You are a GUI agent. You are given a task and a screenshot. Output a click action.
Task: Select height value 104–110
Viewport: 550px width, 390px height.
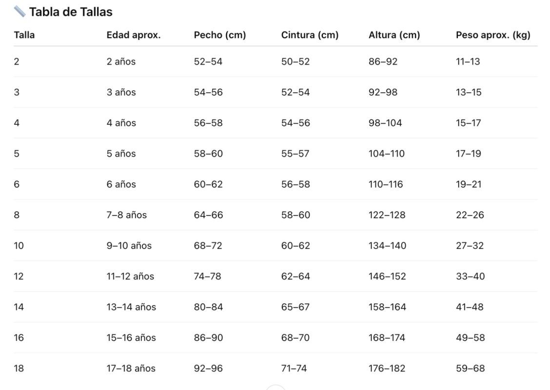point(387,154)
